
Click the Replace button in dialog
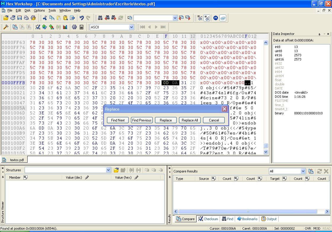click(x=166, y=120)
